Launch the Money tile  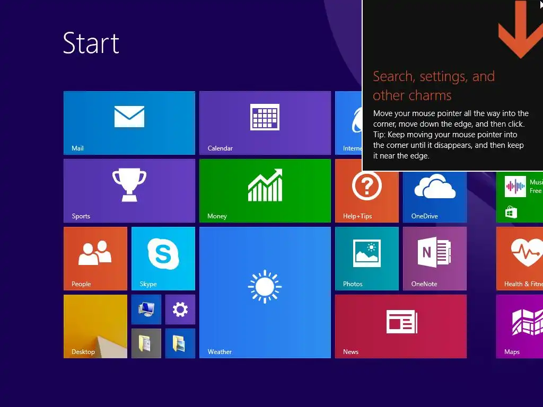pyautogui.click(x=265, y=191)
